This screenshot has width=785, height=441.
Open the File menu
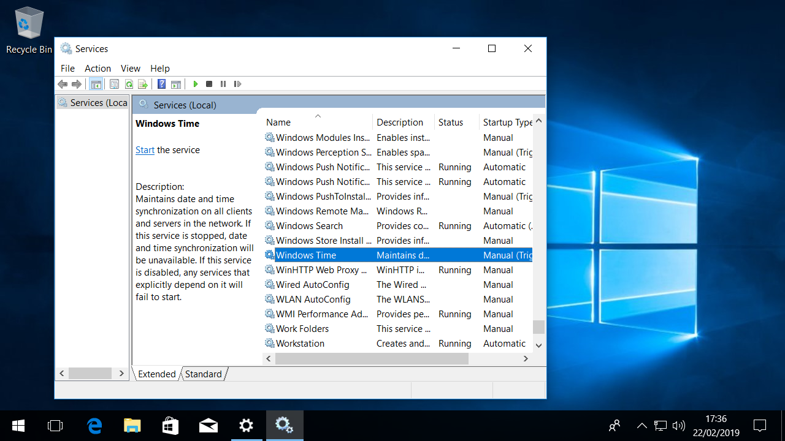pos(67,69)
